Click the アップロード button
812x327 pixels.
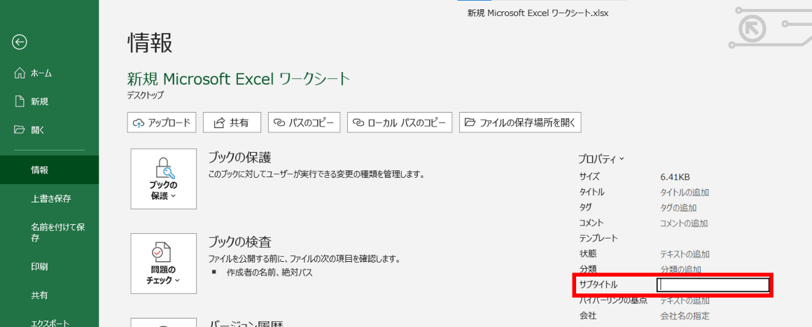click(x=162, y=123)
